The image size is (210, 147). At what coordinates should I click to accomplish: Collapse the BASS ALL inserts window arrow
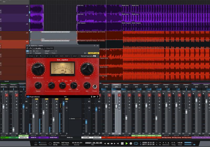pos(27,46)
